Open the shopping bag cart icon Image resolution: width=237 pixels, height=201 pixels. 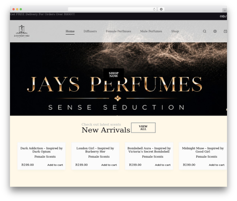tap(225, 31)
